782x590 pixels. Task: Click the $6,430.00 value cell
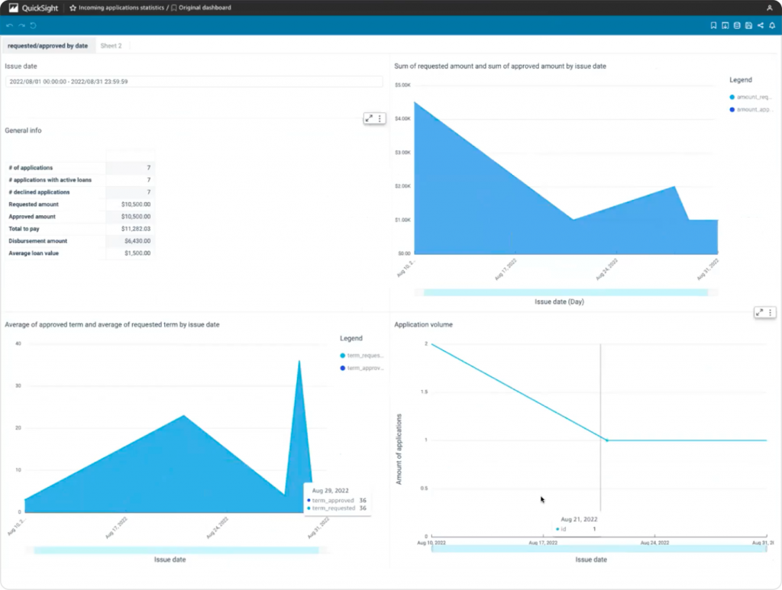click(130, 241)
